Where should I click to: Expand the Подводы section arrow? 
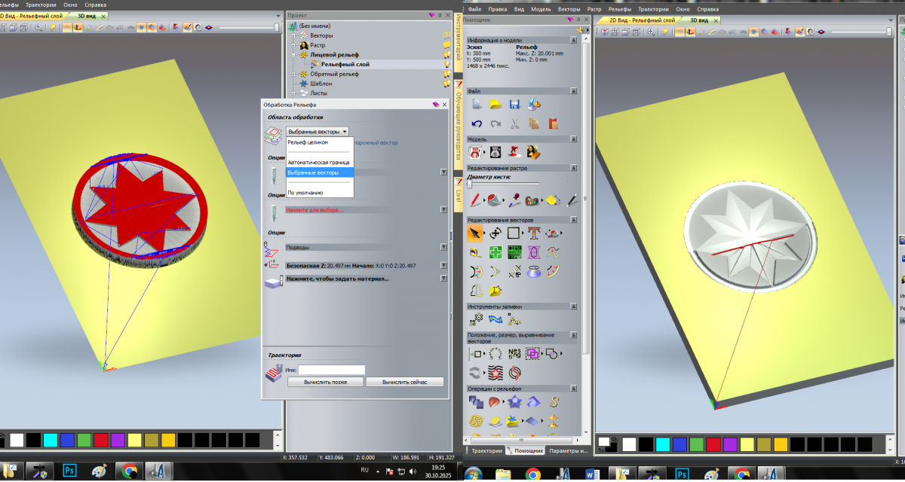[x=443, y=247]
